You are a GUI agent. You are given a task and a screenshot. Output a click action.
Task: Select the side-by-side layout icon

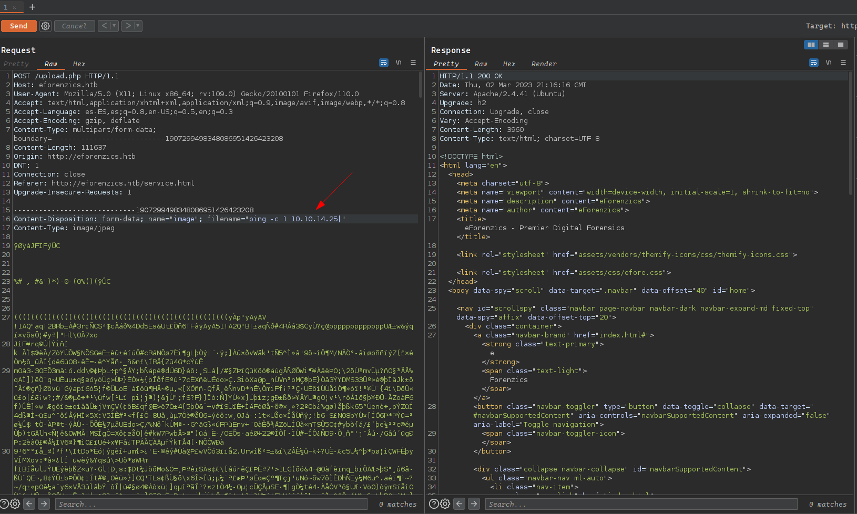(x=811, y=45)
